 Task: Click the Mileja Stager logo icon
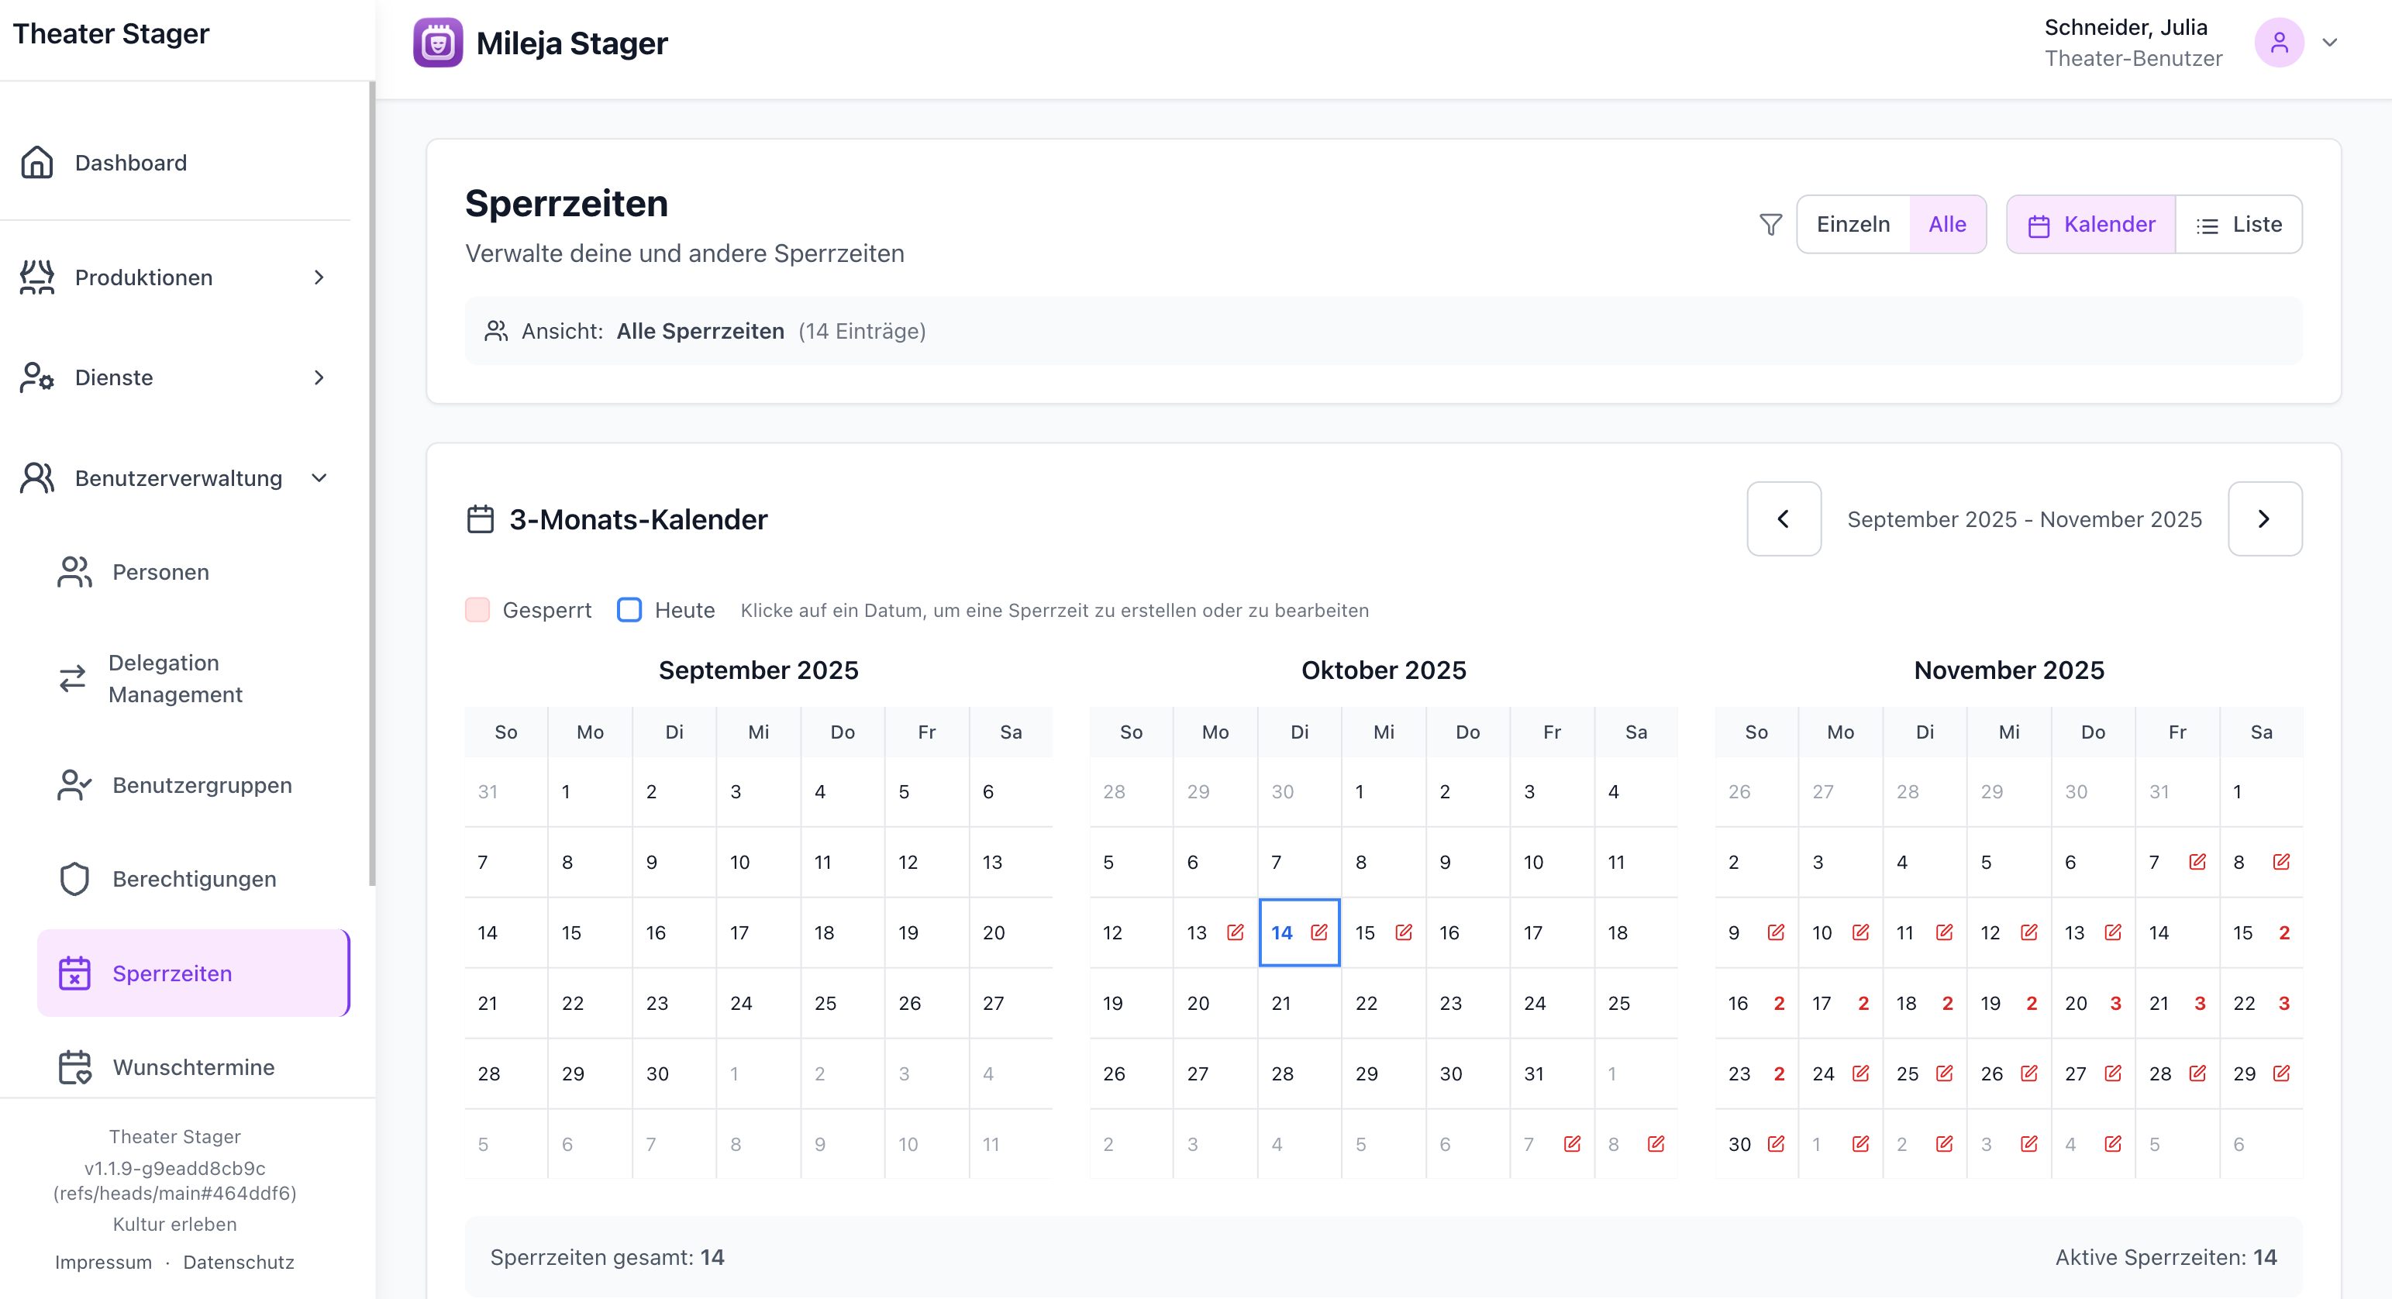(x=438, y=43)
